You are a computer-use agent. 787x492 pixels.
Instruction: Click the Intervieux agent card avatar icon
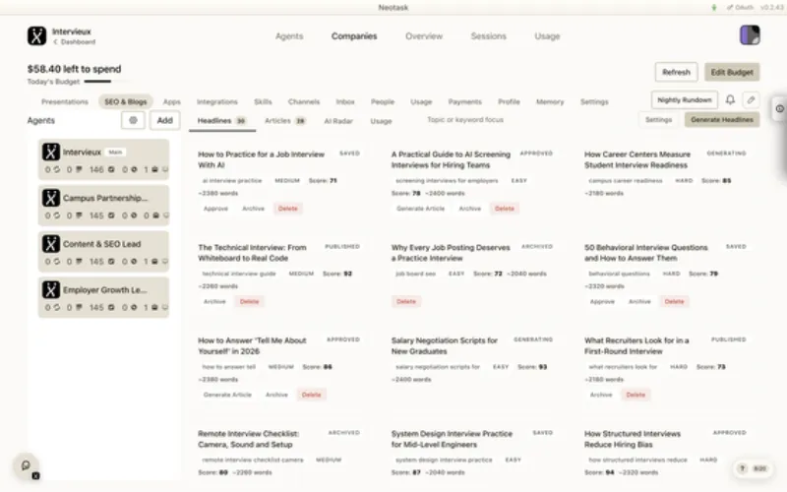(51, 153)
